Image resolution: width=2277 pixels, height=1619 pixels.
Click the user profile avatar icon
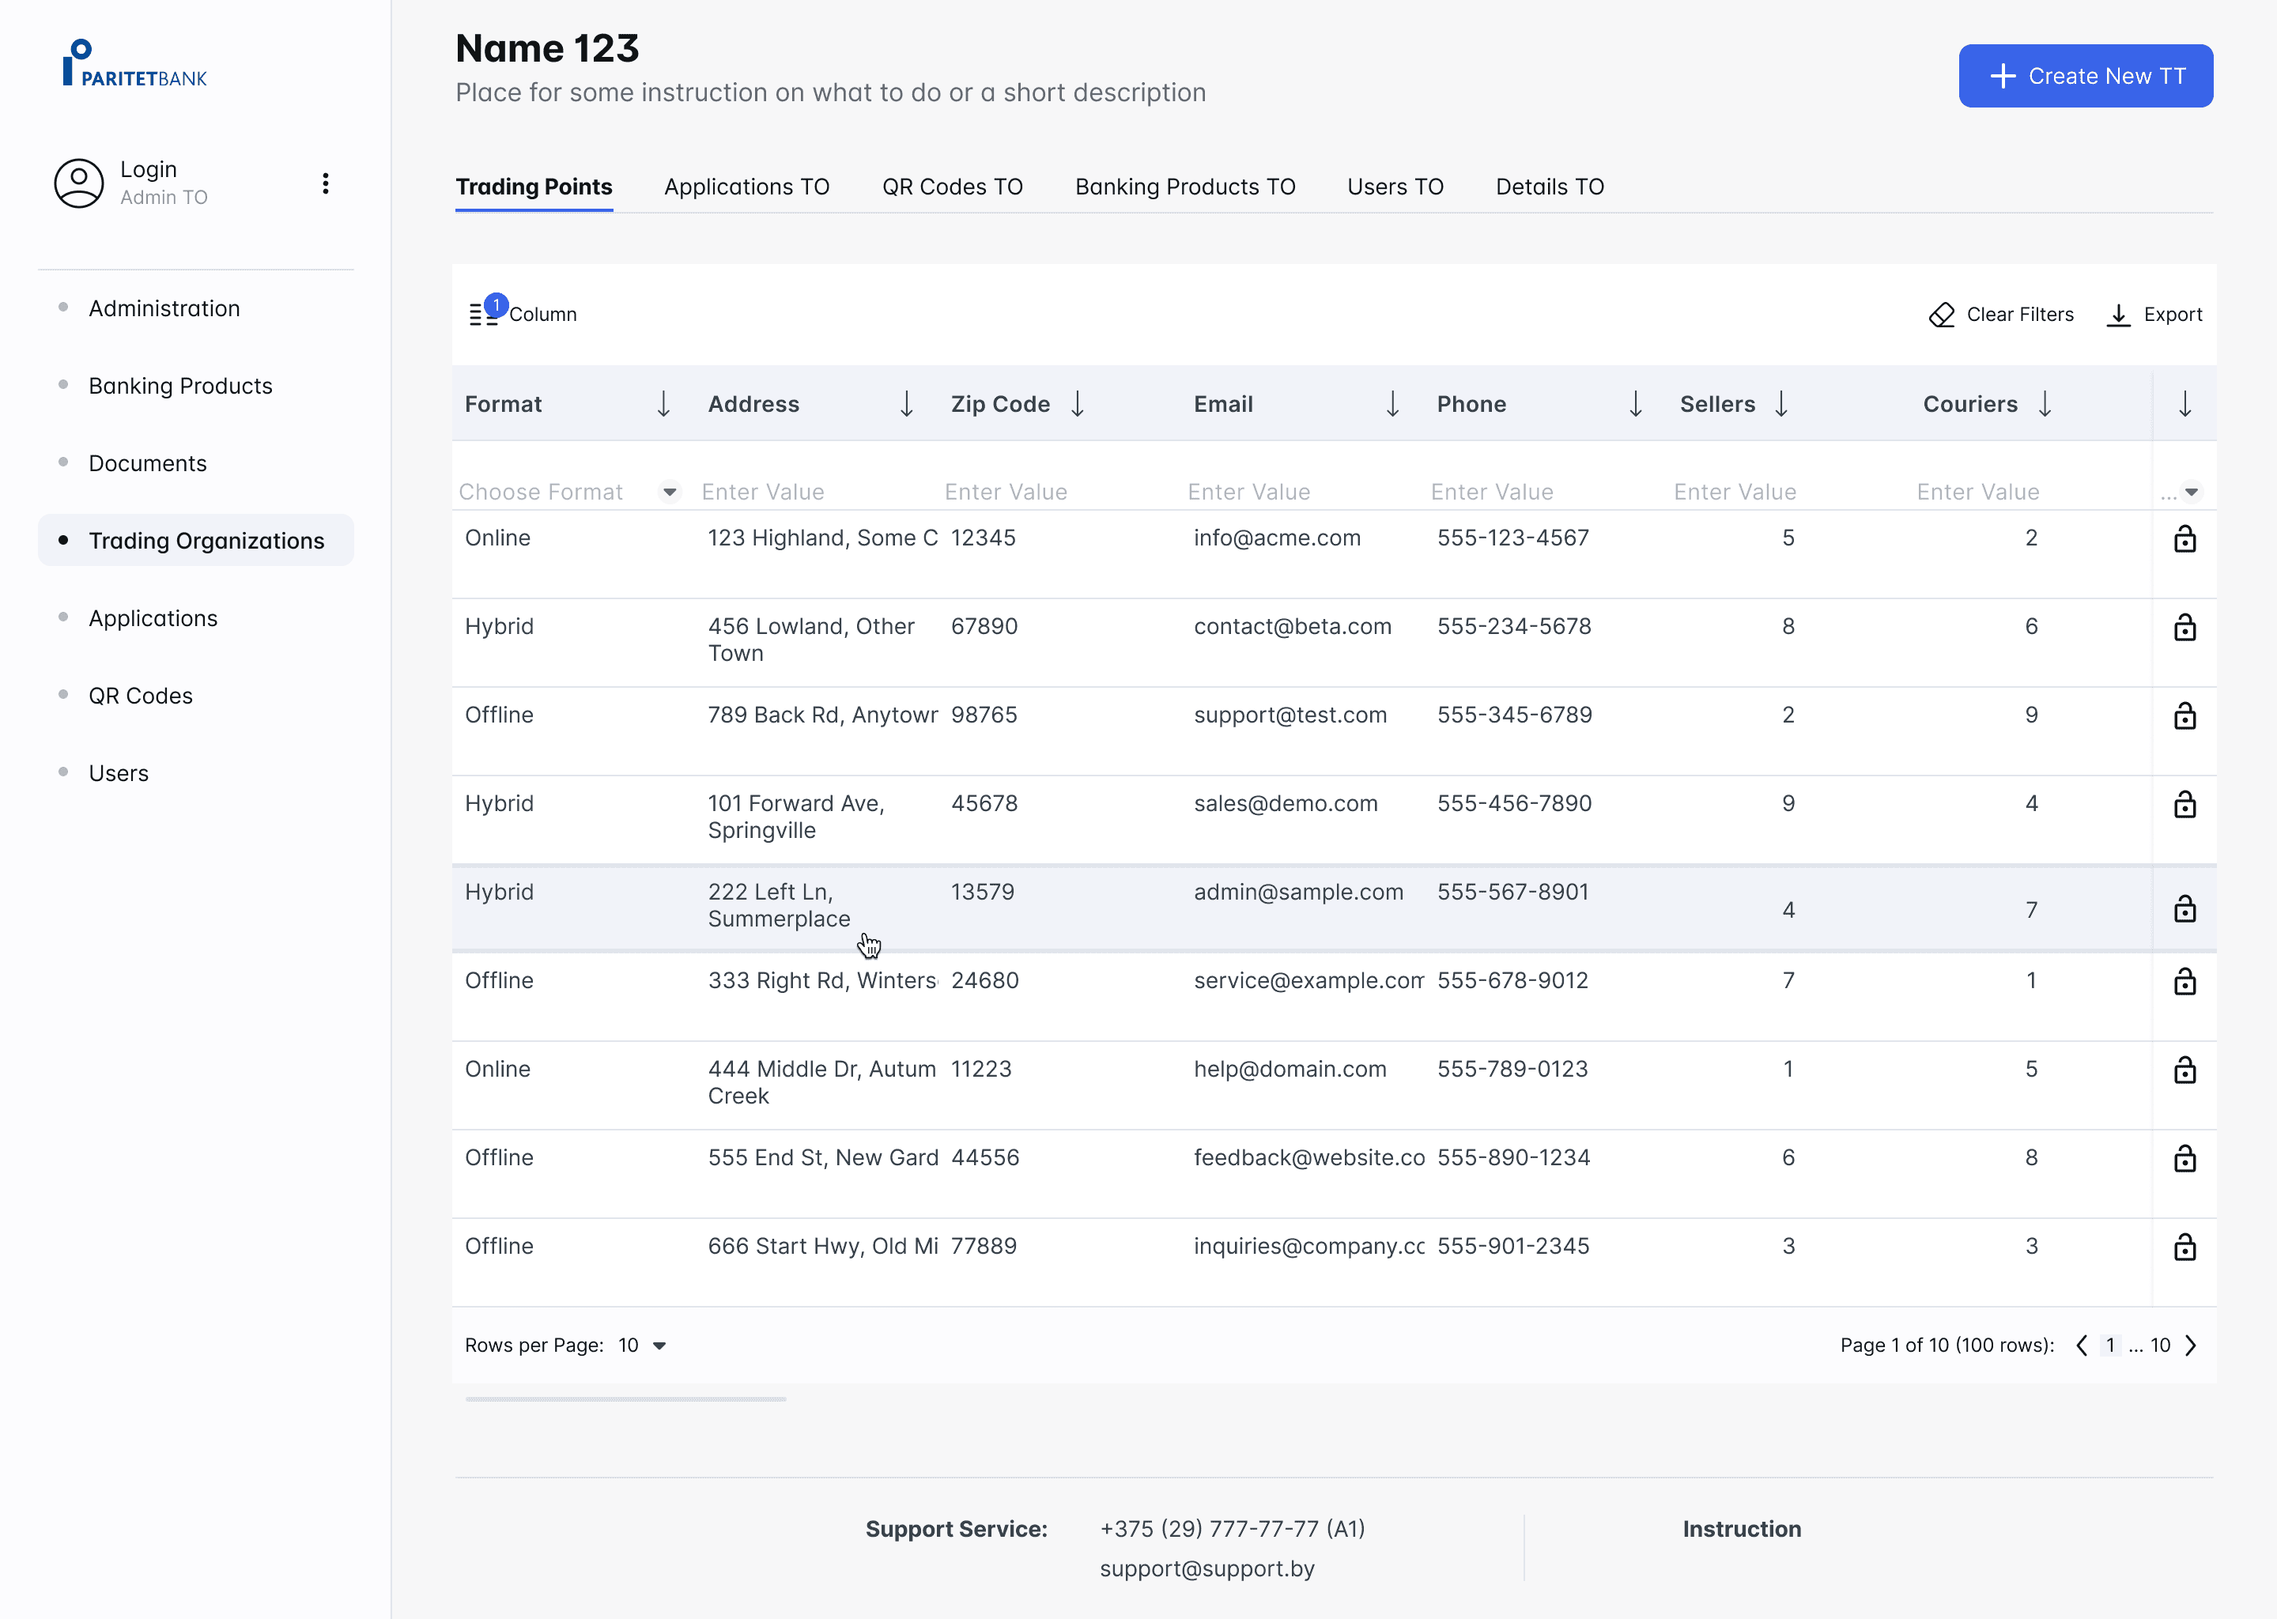[x=79, y=183]
